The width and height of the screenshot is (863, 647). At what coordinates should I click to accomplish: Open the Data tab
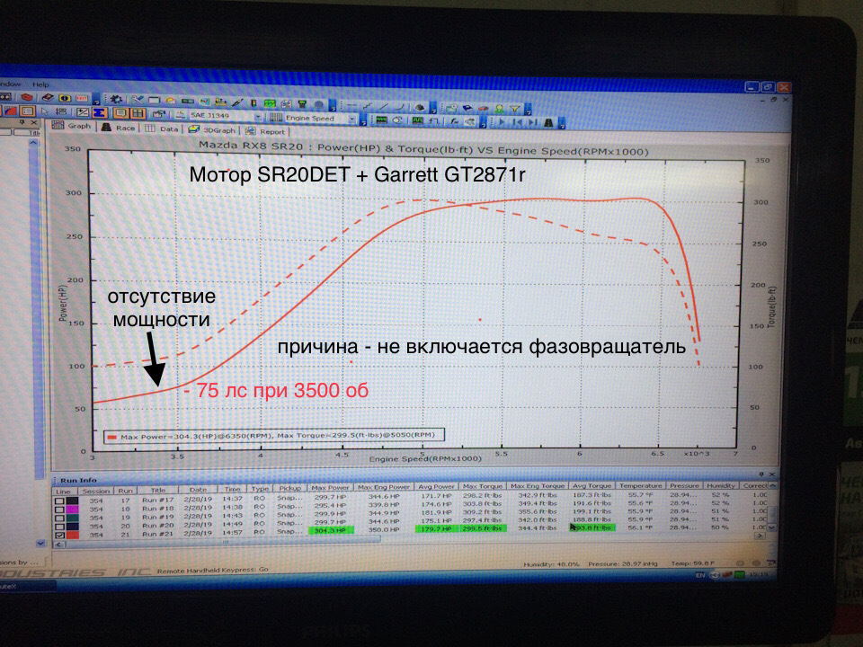(162, 129)
